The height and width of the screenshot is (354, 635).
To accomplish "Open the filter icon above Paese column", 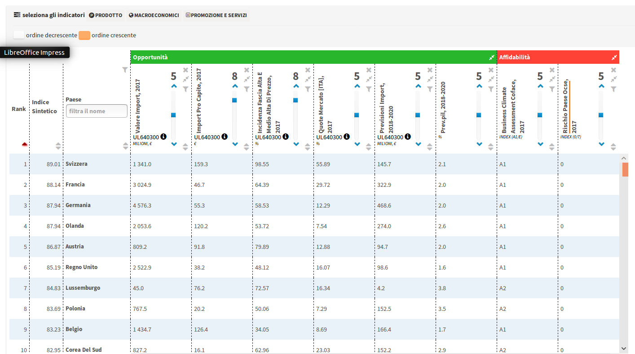I will coord(125,70).
